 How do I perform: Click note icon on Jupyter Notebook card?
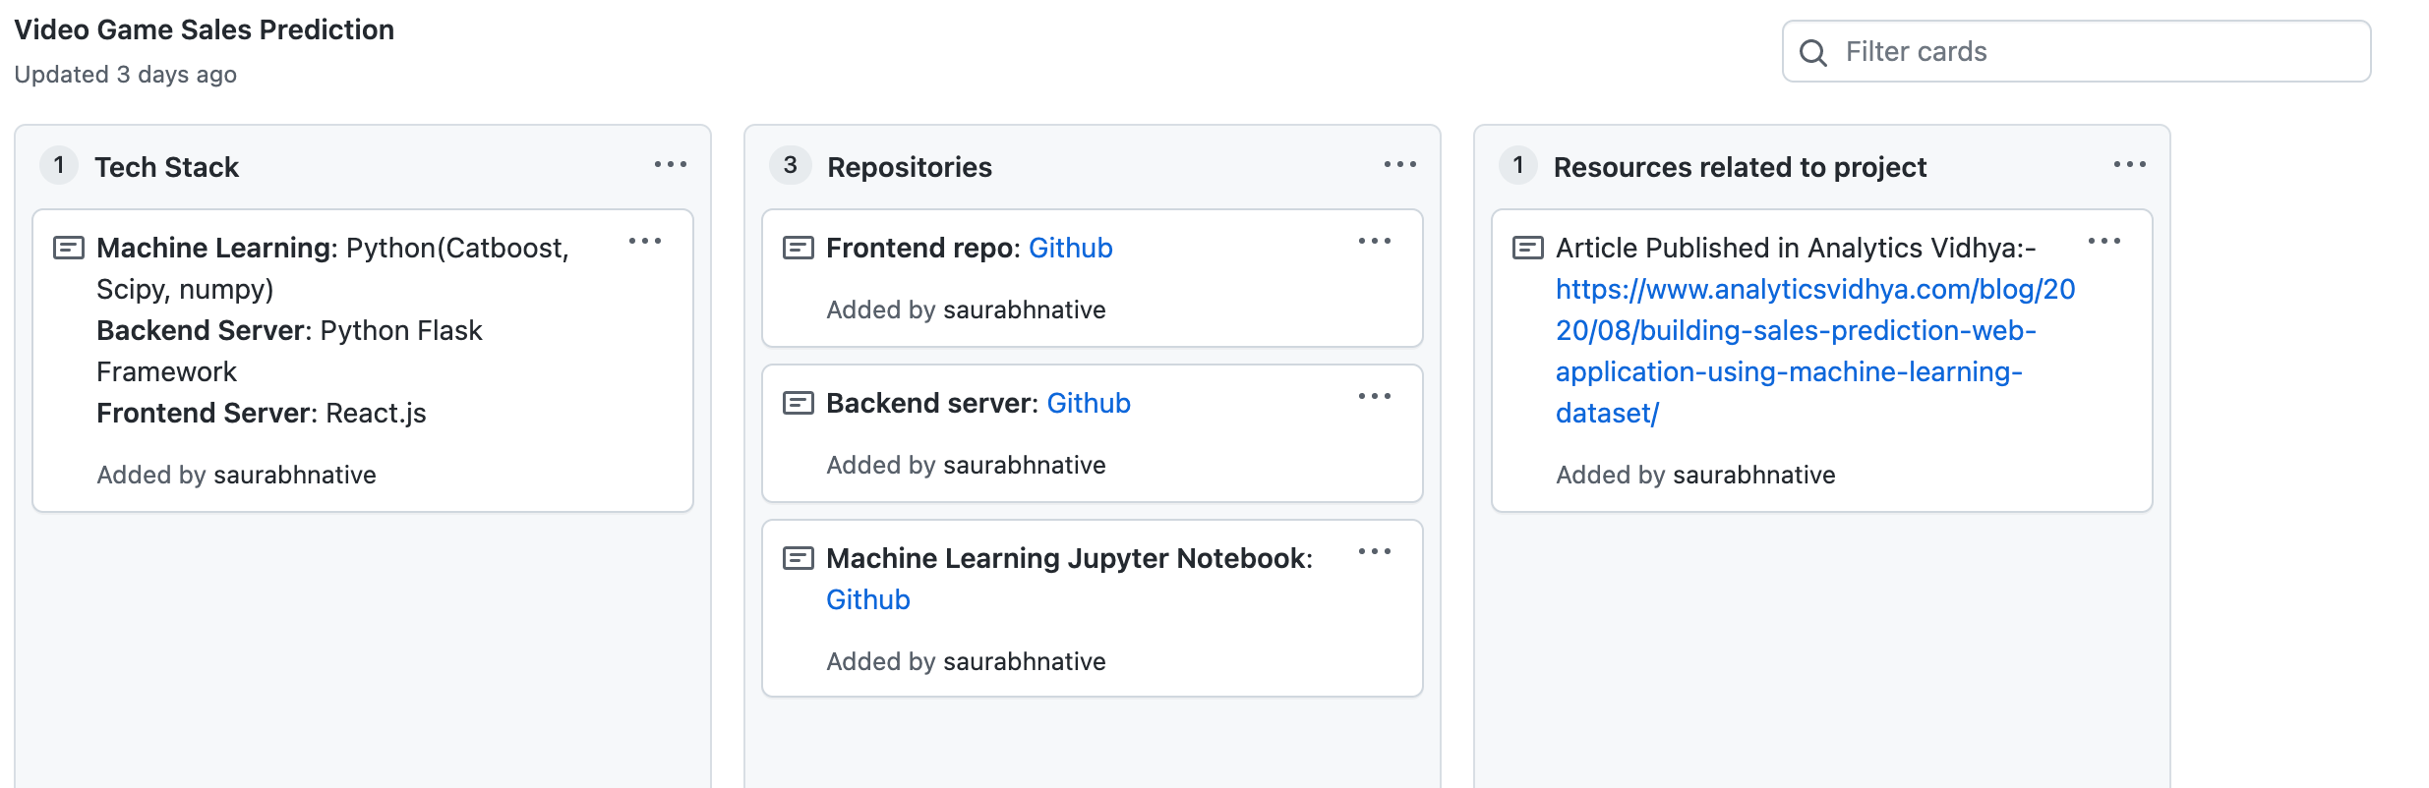[x=798, y=558]
